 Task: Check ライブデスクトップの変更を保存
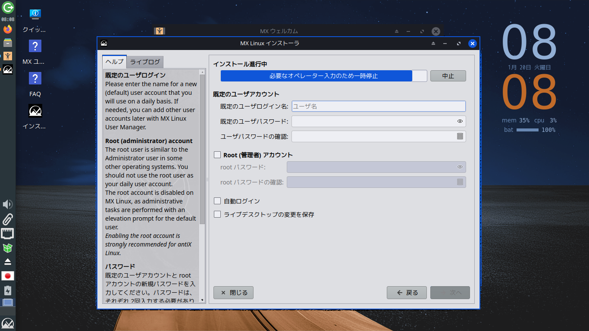pos(217,214)
